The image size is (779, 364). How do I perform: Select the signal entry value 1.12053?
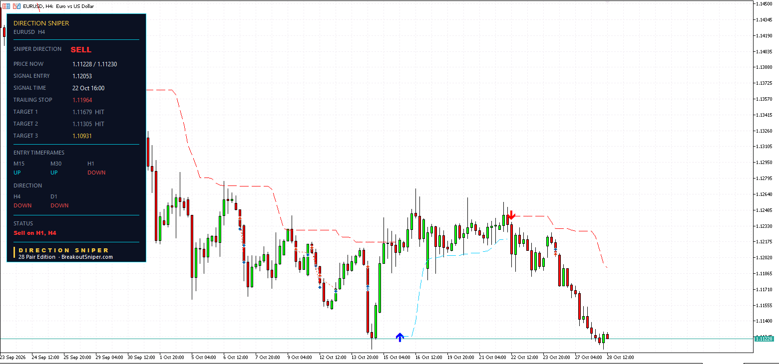click(x=82, y=76)
